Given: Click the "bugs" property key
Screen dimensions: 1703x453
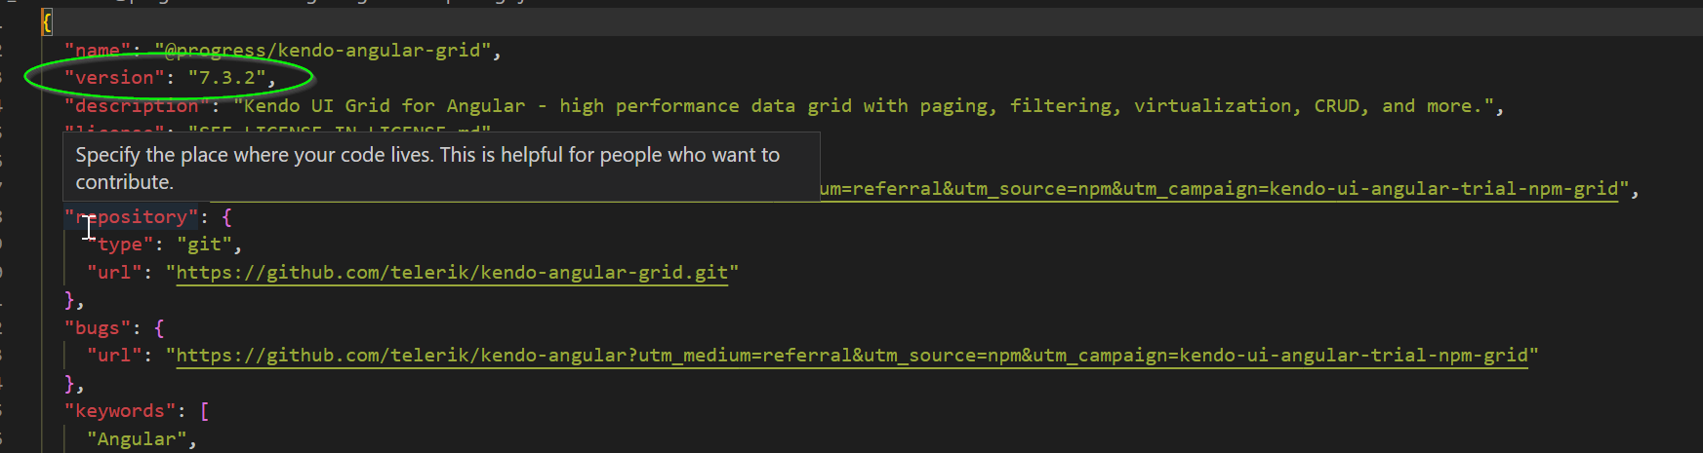Looking at the screenshot, I should (x=98, y=328).
